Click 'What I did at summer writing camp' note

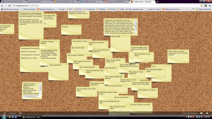tap(115, 62)
